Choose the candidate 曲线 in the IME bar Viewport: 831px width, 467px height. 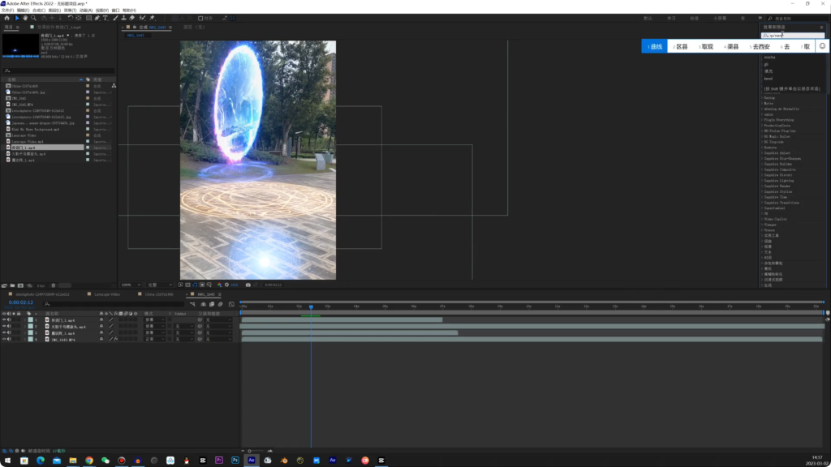coord(656,47)
